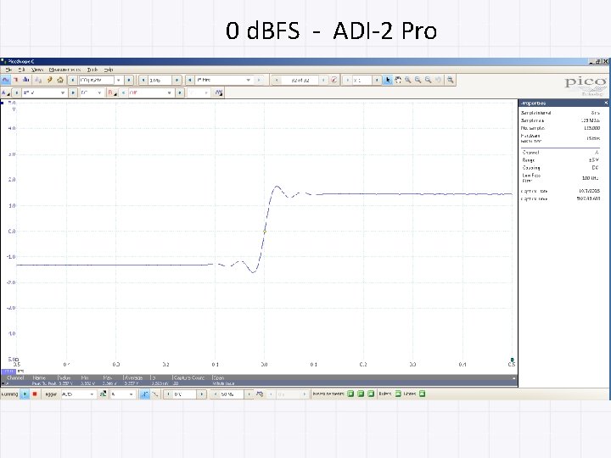Open the Views menu
611x458 pixels.
[37, 70]
